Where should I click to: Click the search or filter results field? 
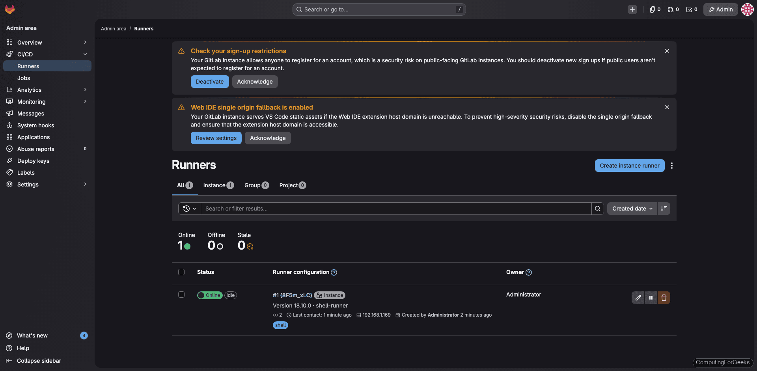click(x=394, y=208)
